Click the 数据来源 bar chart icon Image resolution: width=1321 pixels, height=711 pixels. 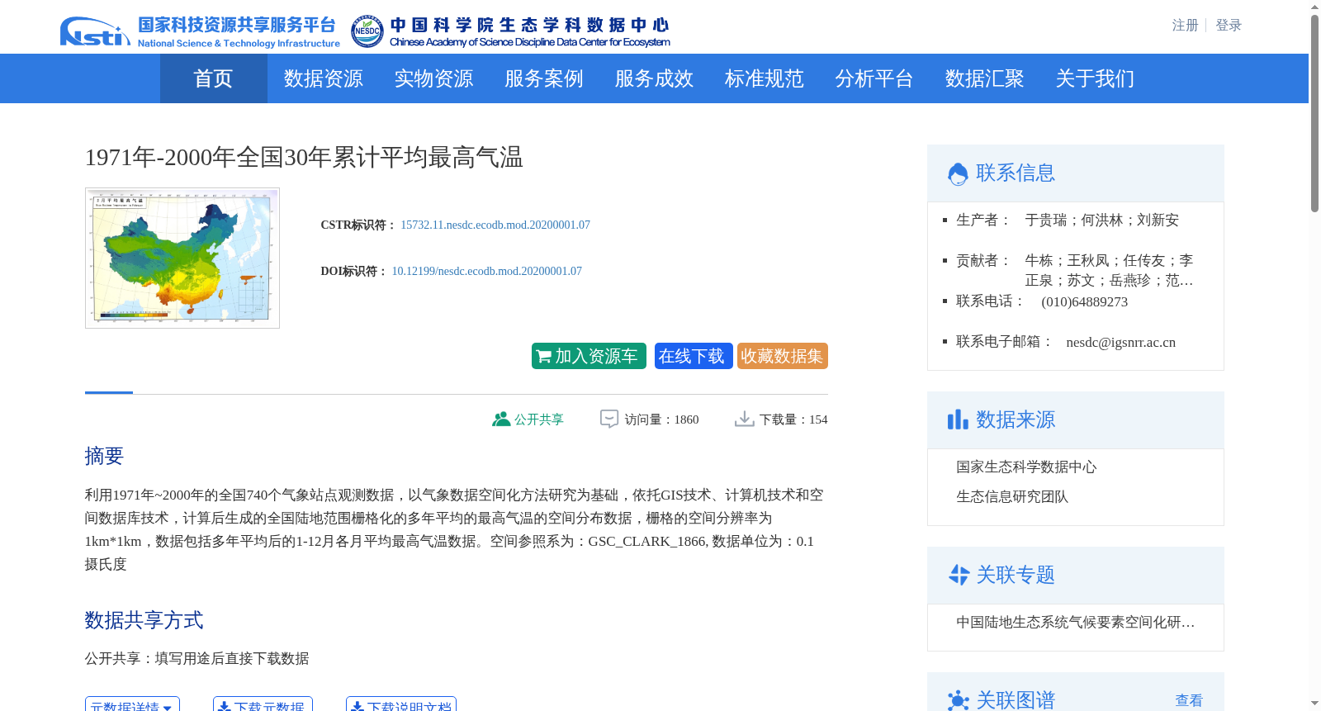pos(958,419)
